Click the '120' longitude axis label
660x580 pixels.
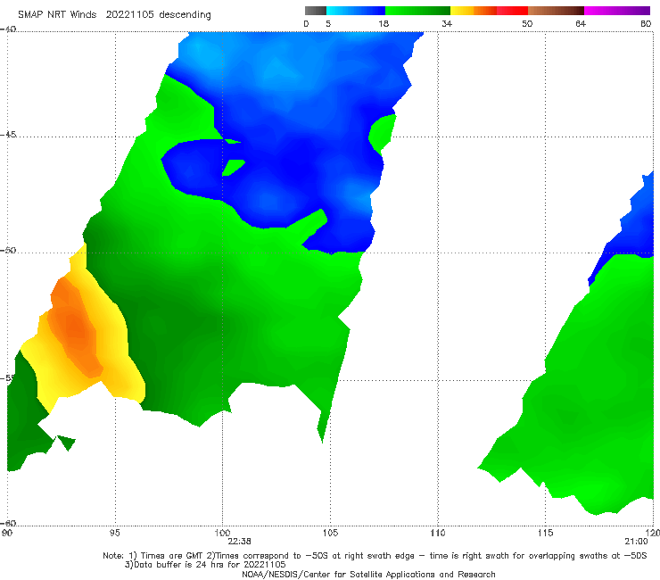click(x=653, y=533)
